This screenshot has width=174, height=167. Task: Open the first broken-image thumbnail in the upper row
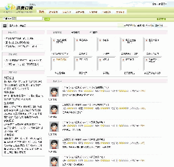pyautogui.click(x=60, y=44)
